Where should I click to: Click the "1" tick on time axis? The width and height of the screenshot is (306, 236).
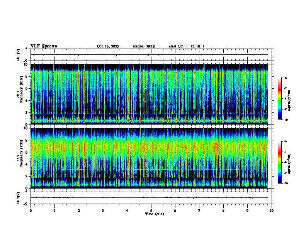(x=54, y=211)
